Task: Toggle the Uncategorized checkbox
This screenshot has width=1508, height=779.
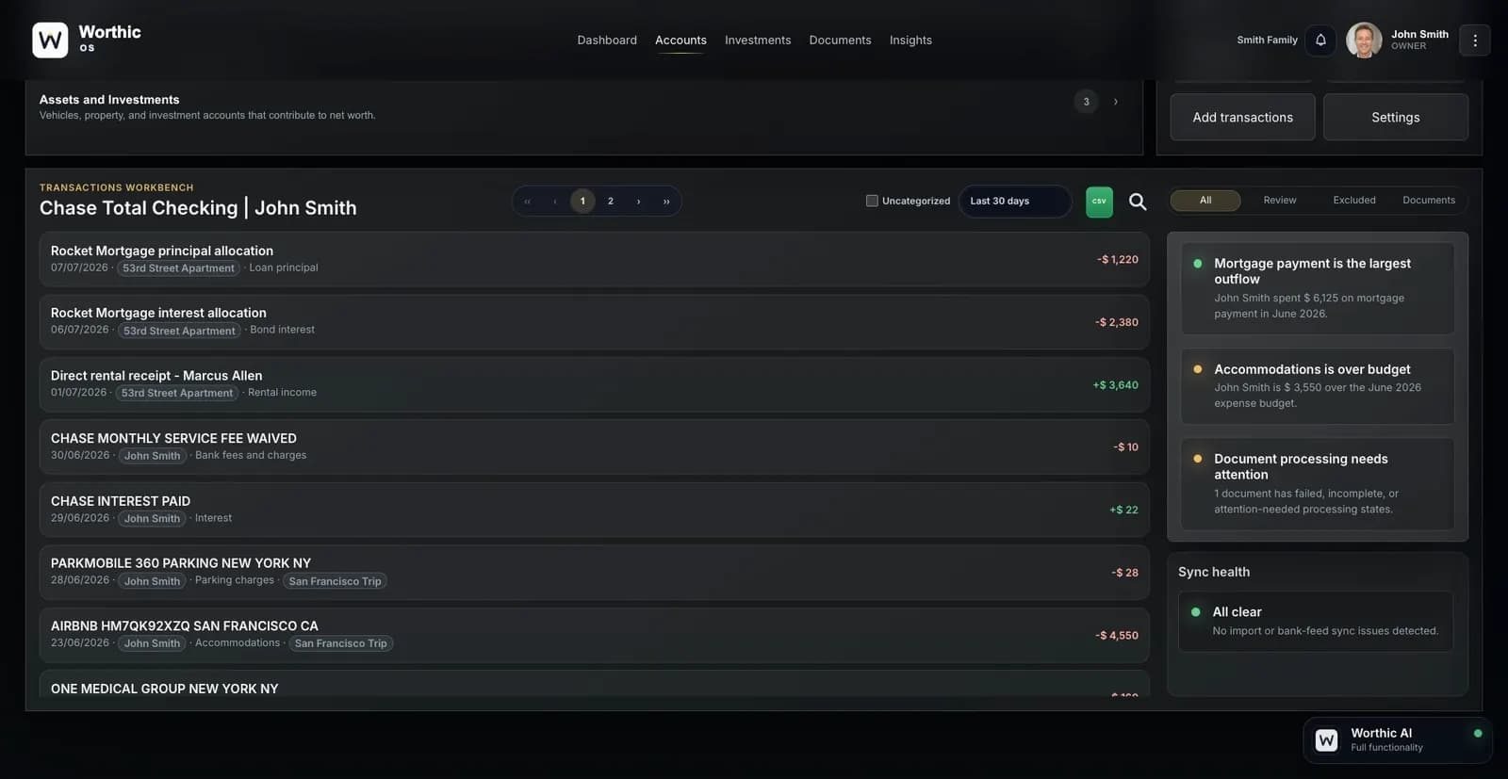Action: pyautogui.click(x=872, y=201)
